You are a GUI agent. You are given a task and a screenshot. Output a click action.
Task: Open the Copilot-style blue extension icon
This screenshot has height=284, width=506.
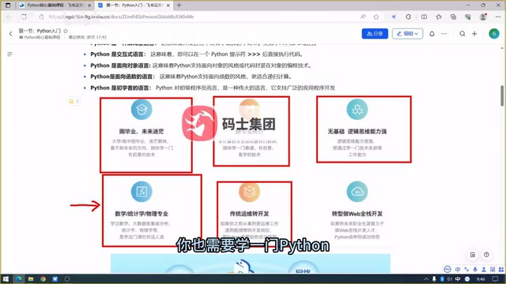(394, 17)
